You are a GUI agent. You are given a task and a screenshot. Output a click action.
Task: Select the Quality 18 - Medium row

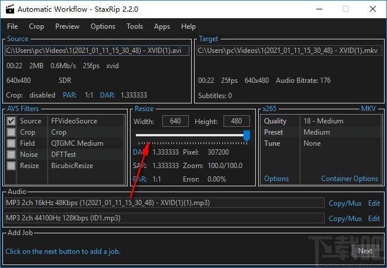click(x=321, y=121)
